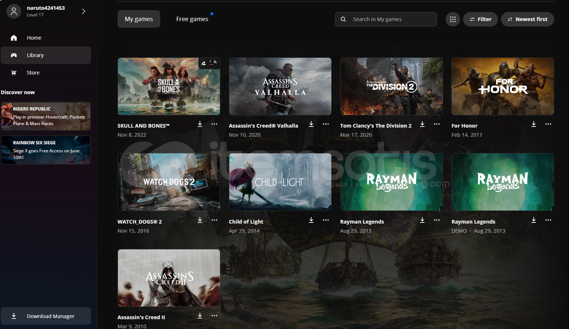Open the Store from the sidebar
569x329 pixels.
tap(46, 73)
